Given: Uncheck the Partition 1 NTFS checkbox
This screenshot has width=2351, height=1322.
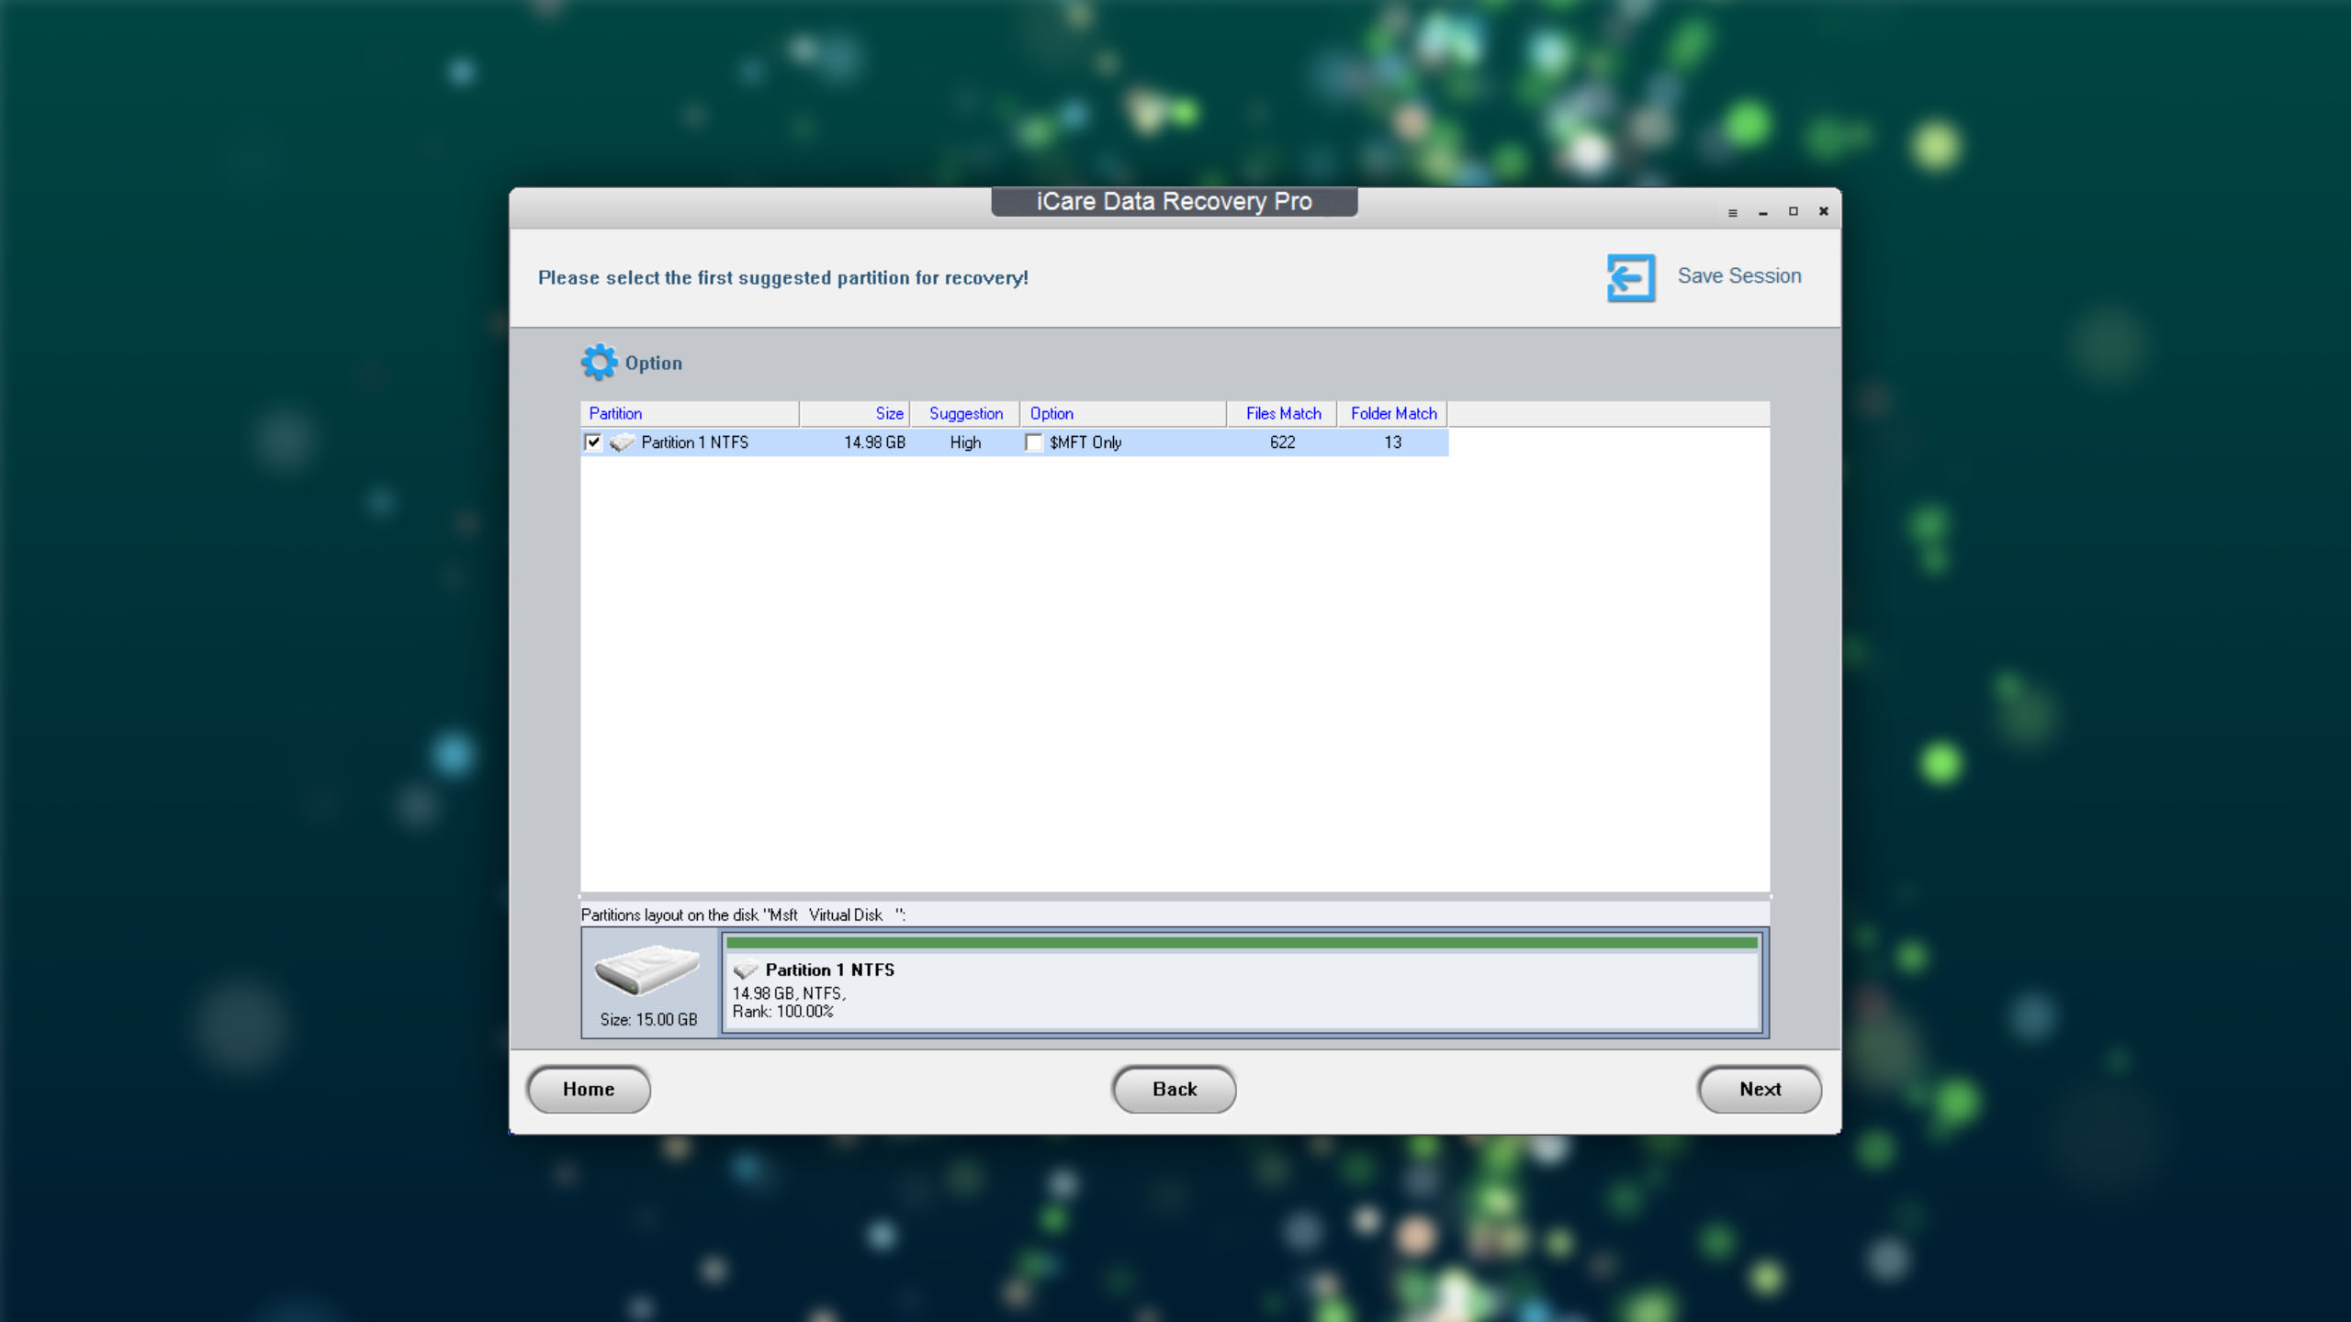Looking at the screenshot, I should tap(593, 443).
